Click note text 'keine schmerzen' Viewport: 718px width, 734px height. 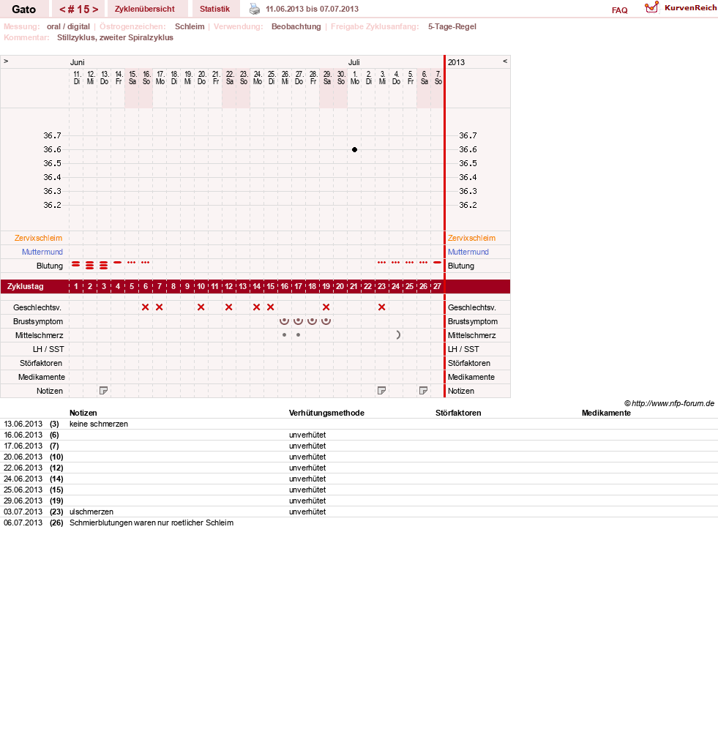[x=99, y=424]
